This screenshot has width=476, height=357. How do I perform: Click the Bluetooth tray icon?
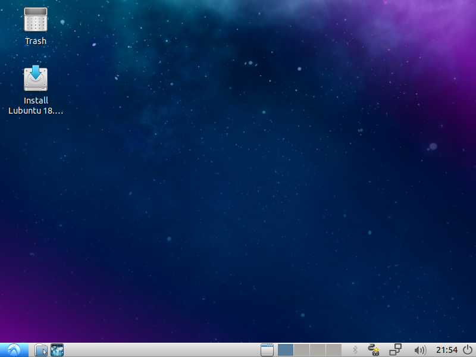(355, 350)
